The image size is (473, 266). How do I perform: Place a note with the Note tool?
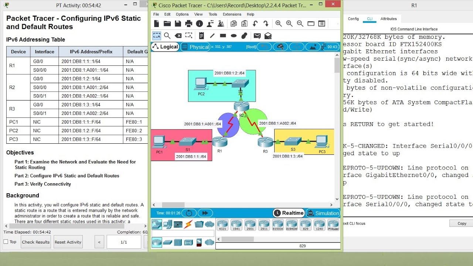click(x=201, y=35)
